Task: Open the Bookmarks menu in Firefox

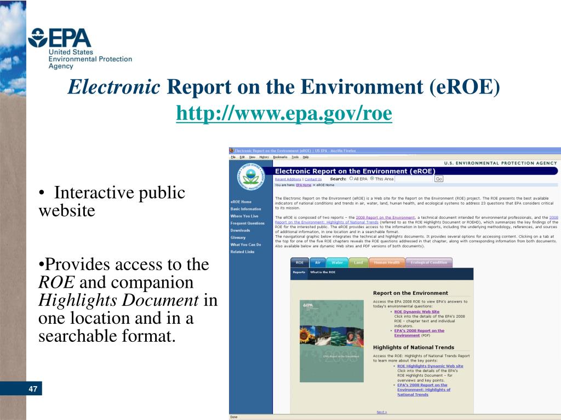Action: (280, 157)
